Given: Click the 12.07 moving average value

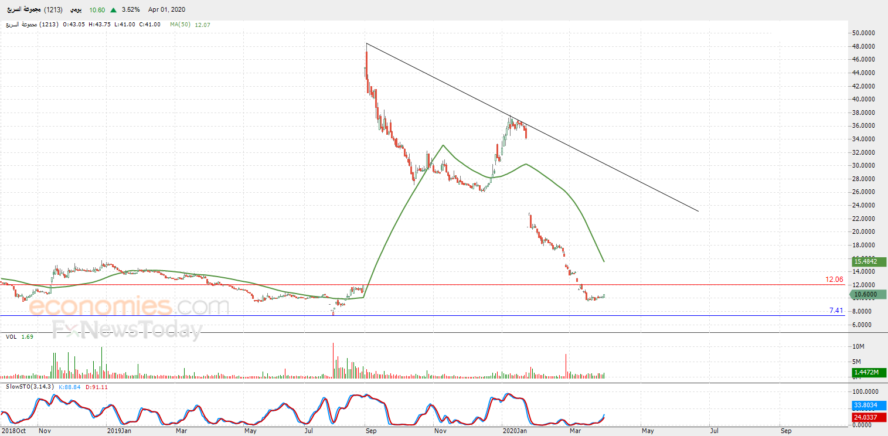Looking at the screenshot, I should point(202,25).
